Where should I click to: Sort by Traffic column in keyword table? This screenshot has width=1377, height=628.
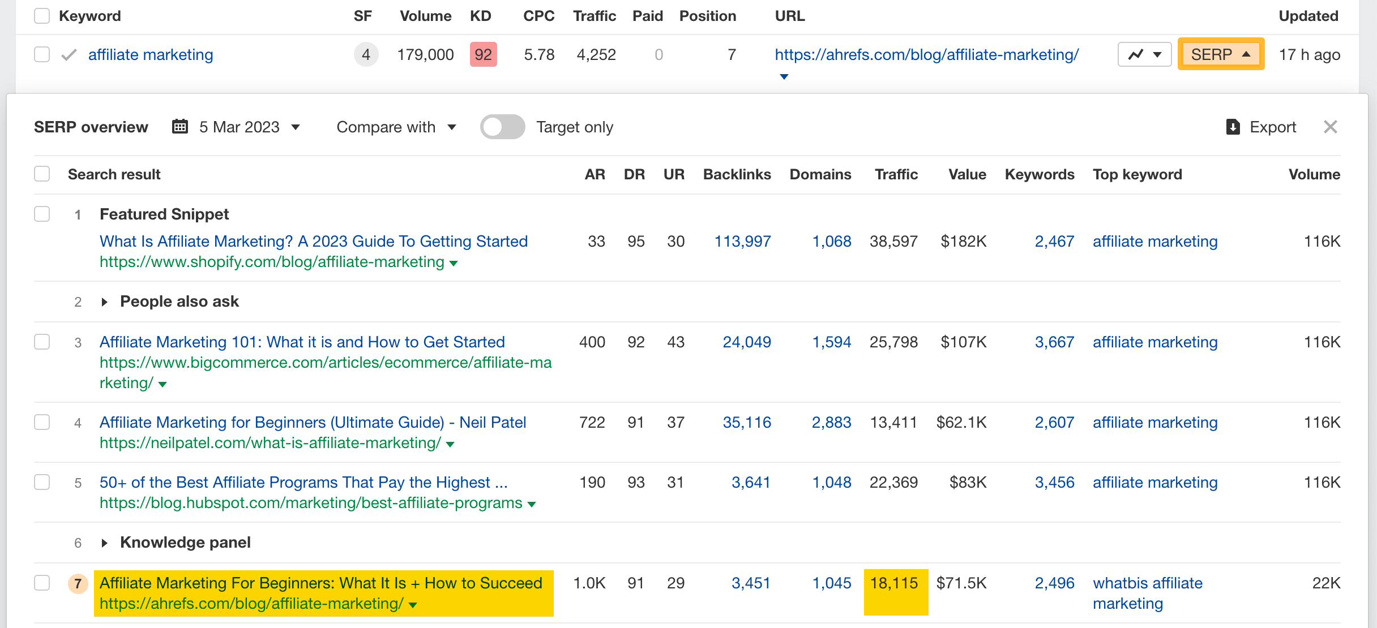click(594, 16)
